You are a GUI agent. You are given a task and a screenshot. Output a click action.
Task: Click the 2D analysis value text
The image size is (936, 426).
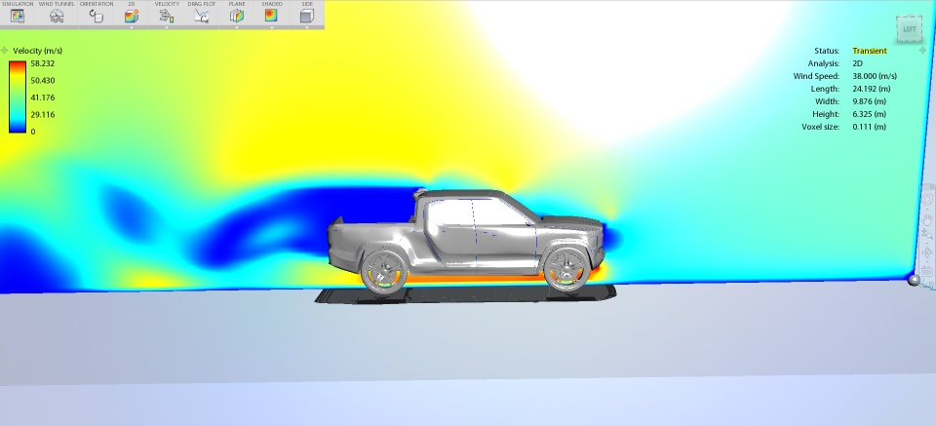pyautogui.click(x=857, y=63)
